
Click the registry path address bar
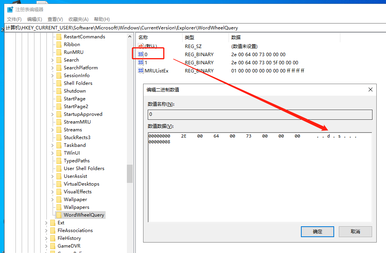tap(193, 28)
